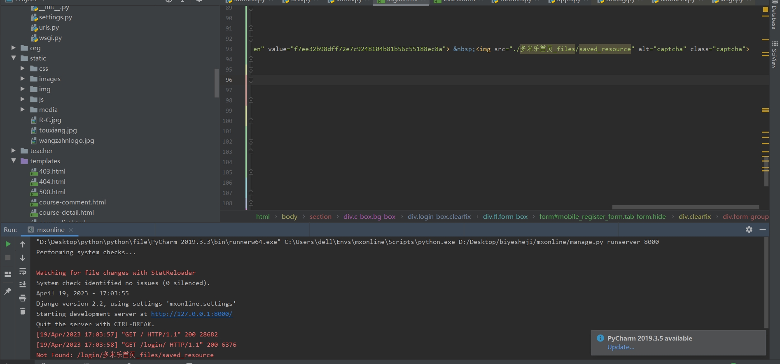This screenshot has width=780, height=364.
Task: Select wangzahnlogo.jpg image file
Action: (66, 141)
